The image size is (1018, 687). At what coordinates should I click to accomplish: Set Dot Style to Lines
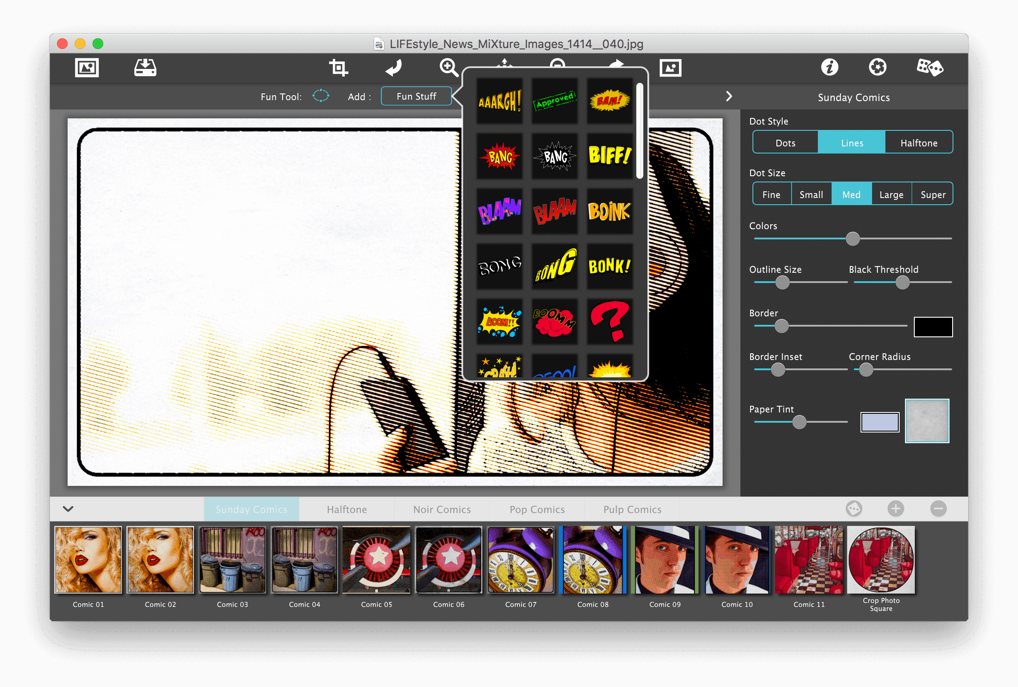tap(852, 142)
